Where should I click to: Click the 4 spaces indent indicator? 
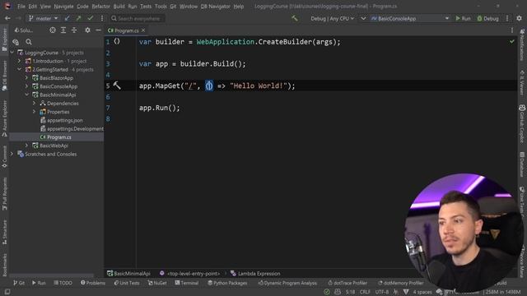[422, 292]
